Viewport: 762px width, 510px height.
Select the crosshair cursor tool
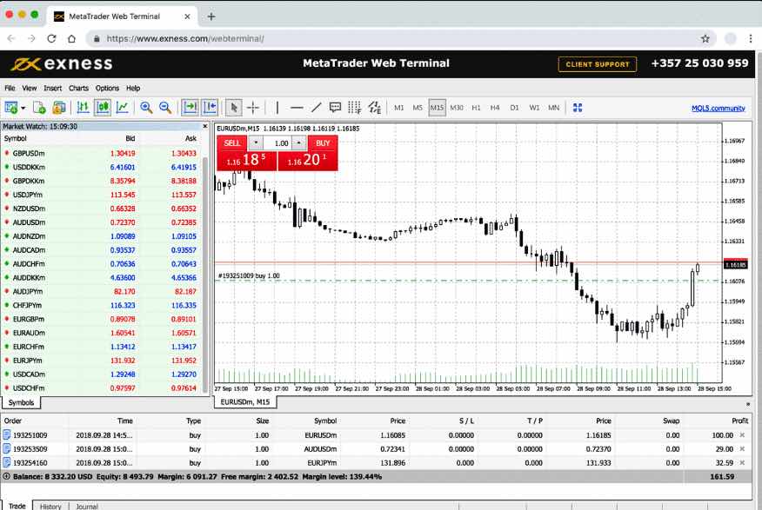point(253,108)
